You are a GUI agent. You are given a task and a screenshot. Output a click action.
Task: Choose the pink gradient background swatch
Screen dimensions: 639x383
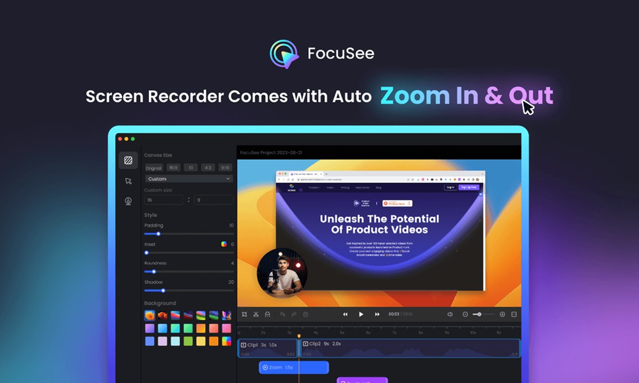coord(227,329)
